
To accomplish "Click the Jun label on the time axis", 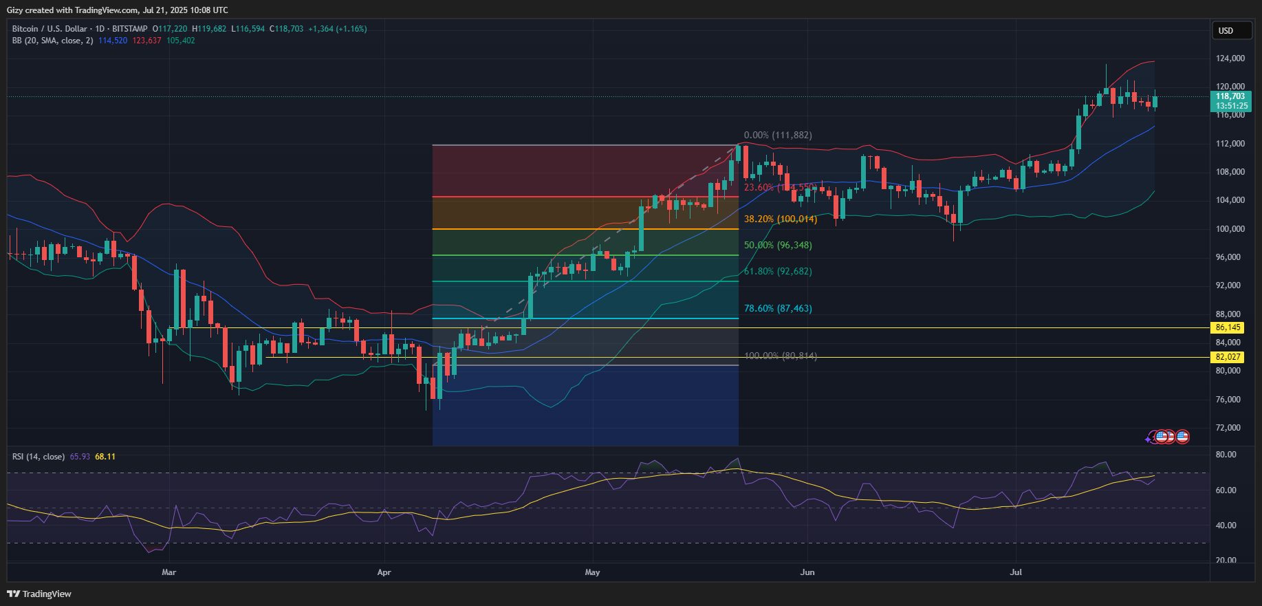I will (807, 572).
